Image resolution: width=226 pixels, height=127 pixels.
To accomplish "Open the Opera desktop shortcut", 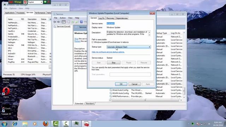I will click(6, 92).
